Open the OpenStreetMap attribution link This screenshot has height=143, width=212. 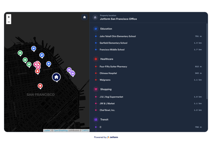[x=61, y=130]
